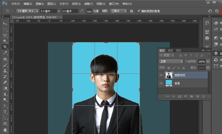222x134 pixels.
Task: Select the Move tool
Action: tap(5, 24)
